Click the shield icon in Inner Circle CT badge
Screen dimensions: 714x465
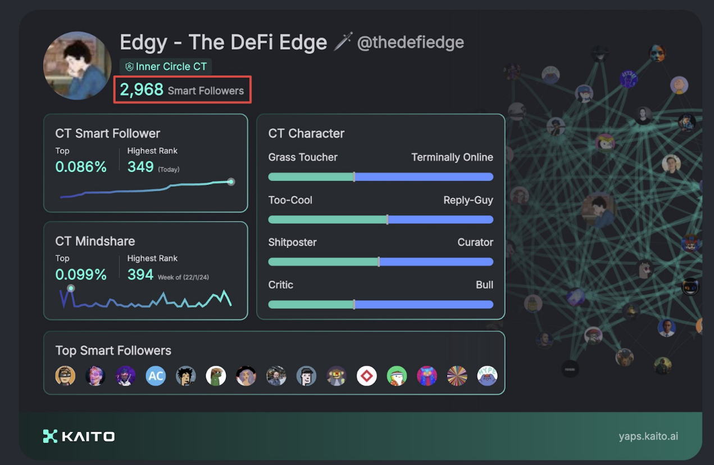pos(129,67)
